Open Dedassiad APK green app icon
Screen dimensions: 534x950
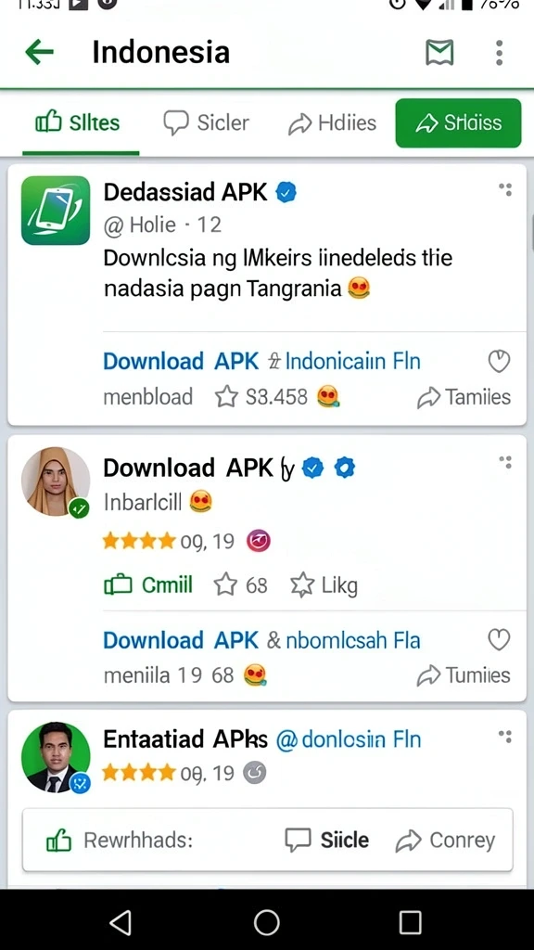point(56,211)
